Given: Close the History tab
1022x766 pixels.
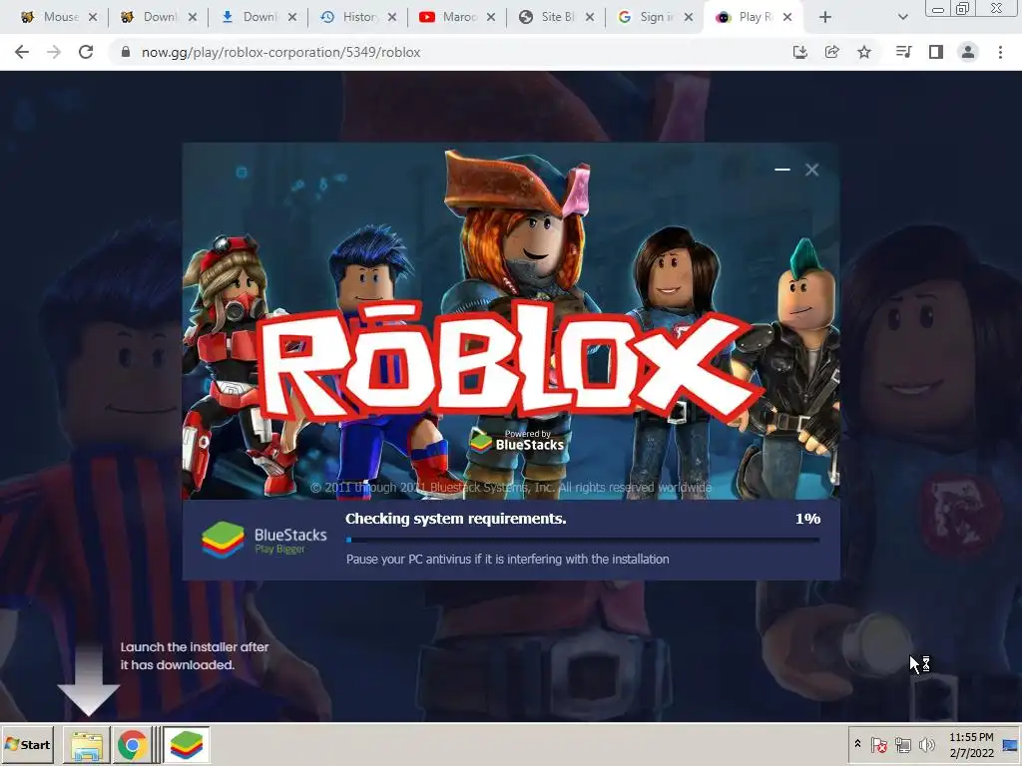Looking at the screenshot, I should tap(391, 18).
